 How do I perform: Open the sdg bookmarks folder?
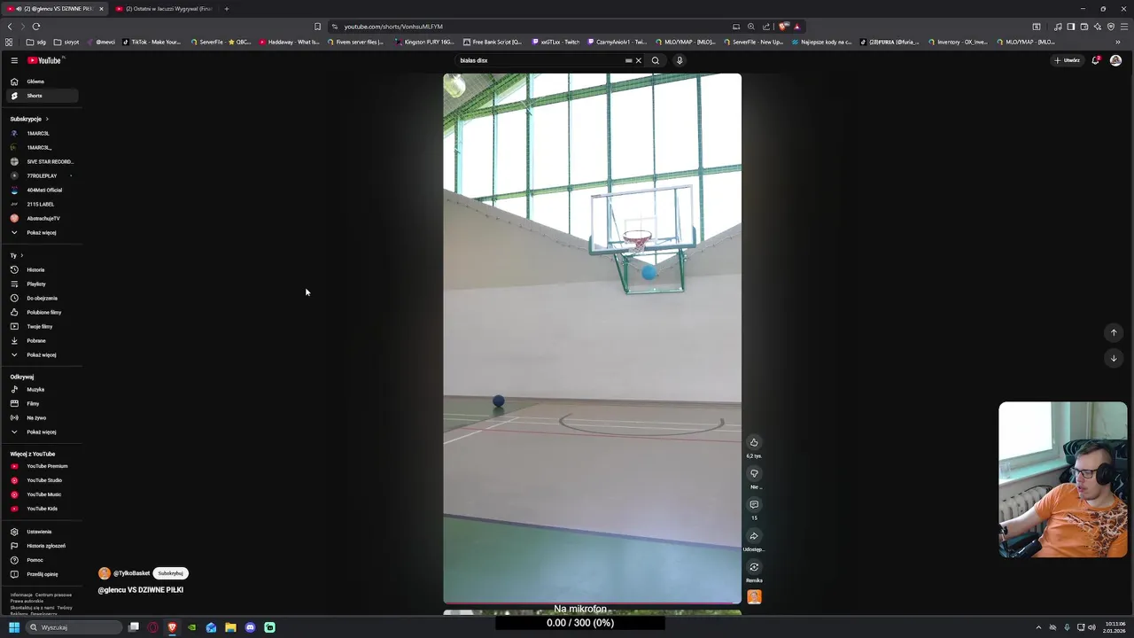click(x=36, y=42)
